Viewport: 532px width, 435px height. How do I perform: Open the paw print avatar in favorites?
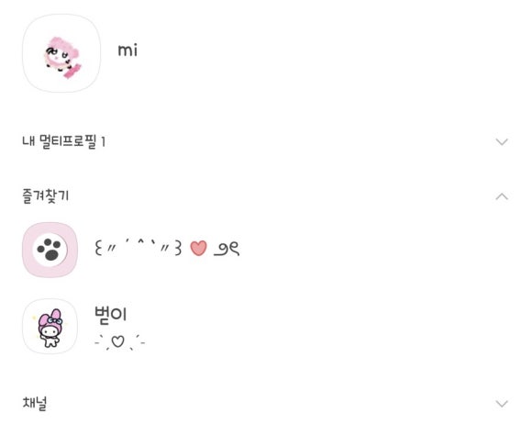50,250
